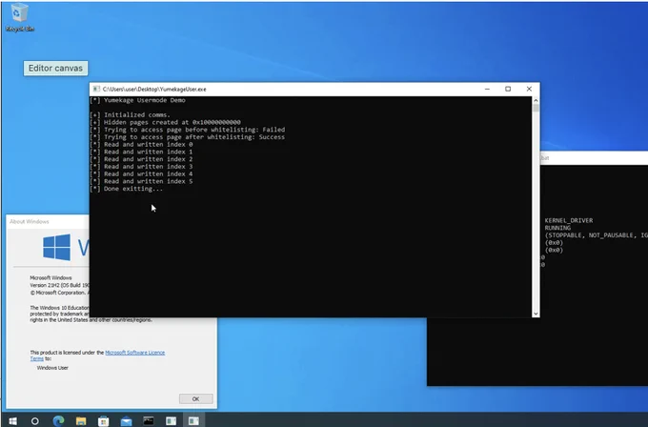Click 'Initialized comms.' console line
648x427 pixels.
pyautogui.click(x=131, y=115)
